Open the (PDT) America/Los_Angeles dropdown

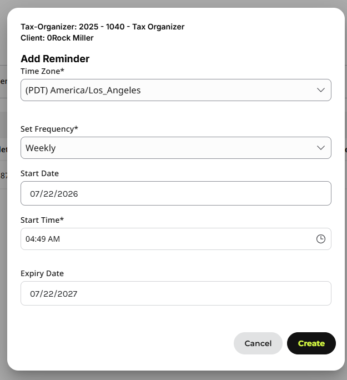coord(176,90)
